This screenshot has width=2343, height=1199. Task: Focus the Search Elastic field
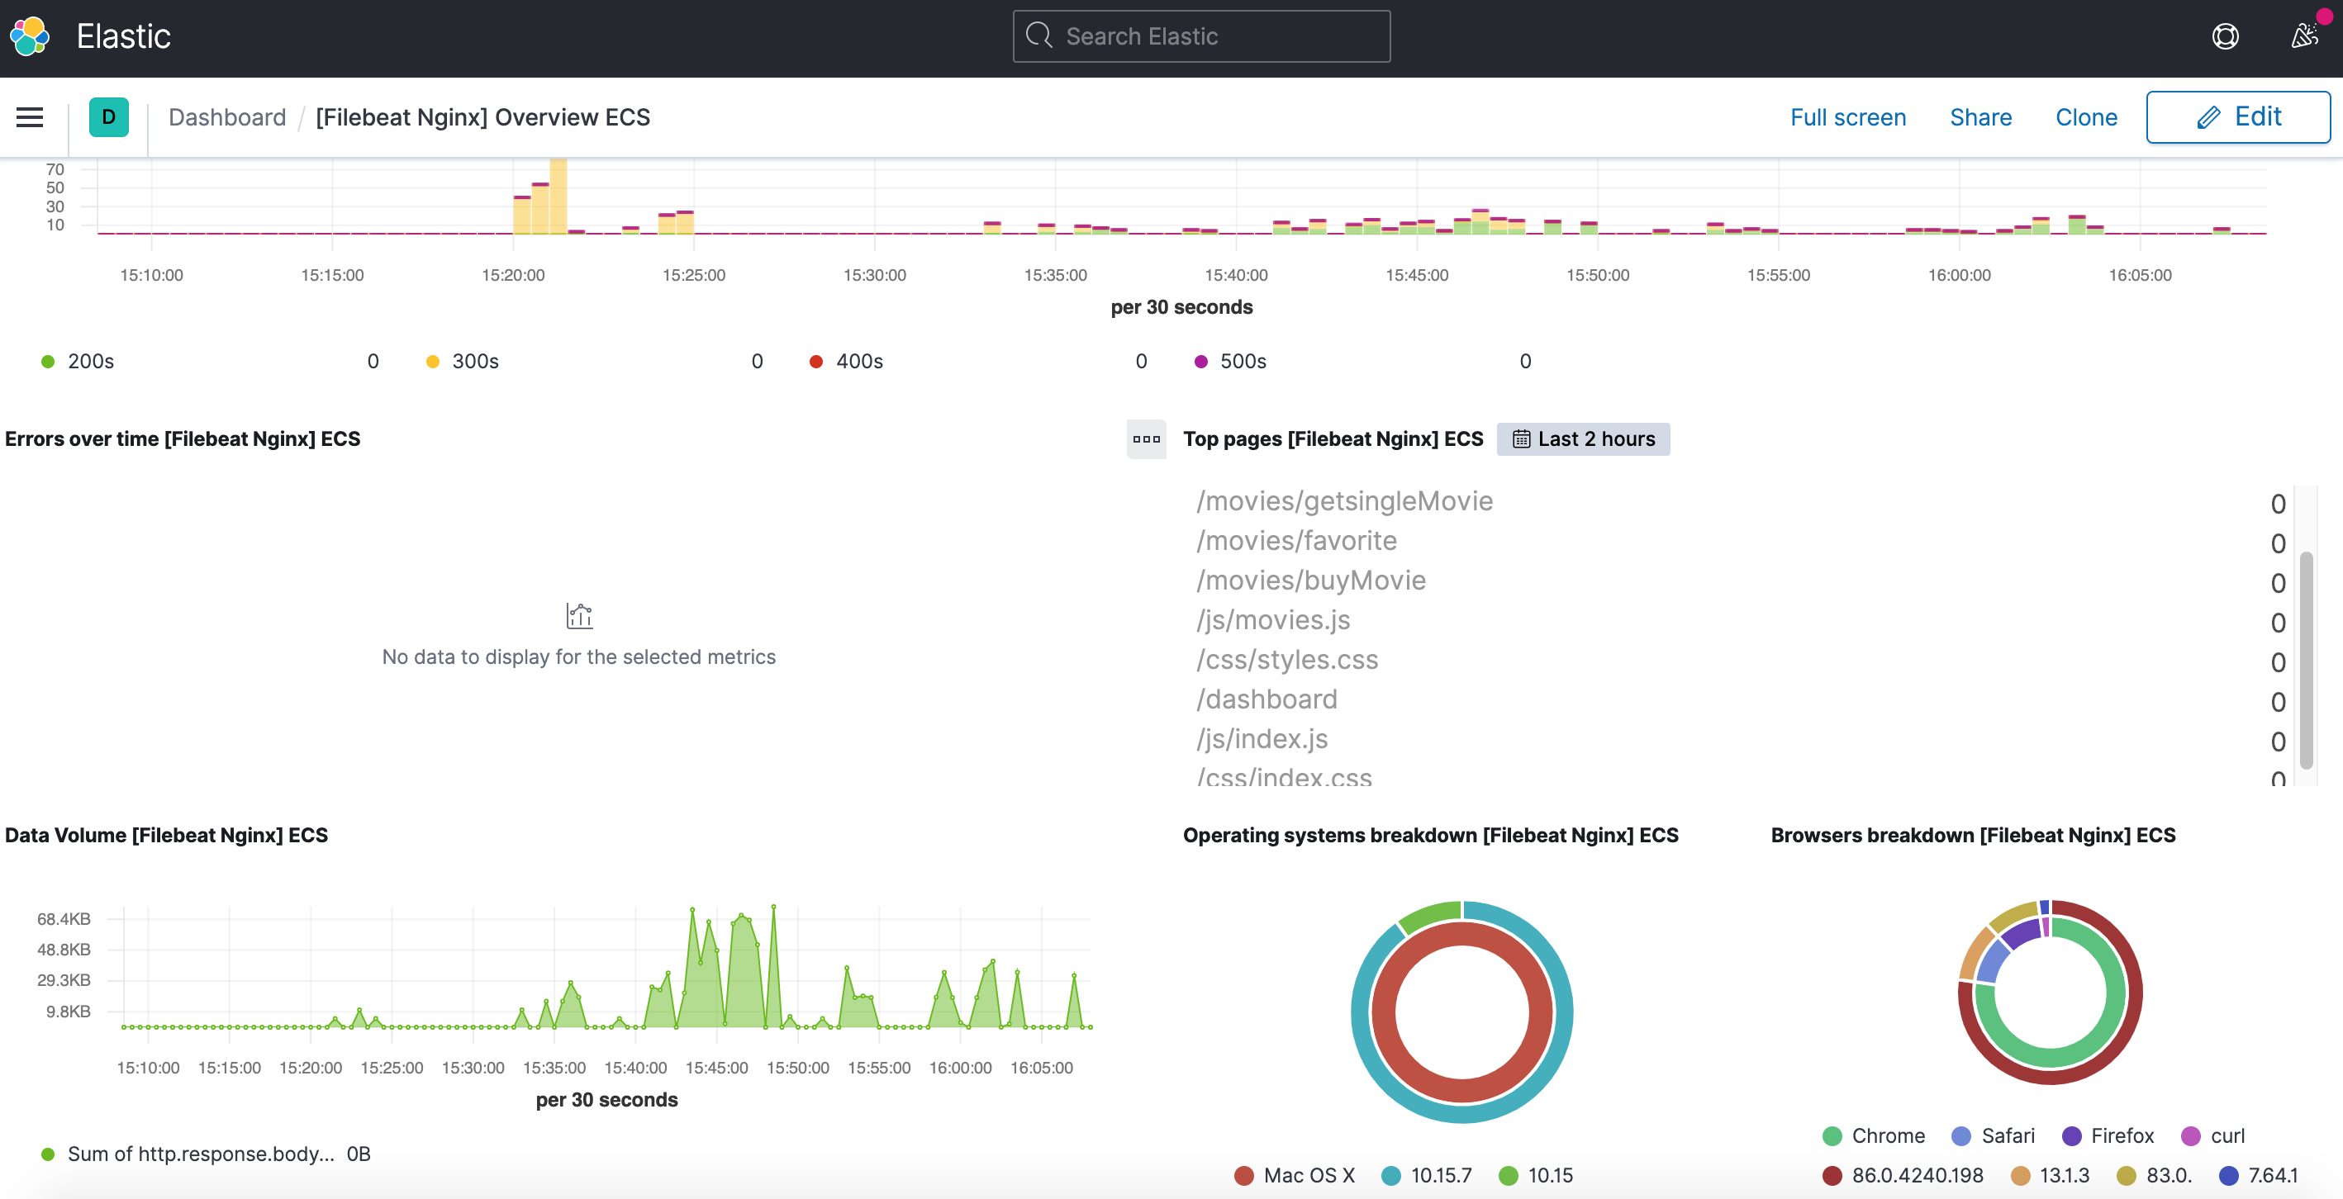[x=1200, y=36]
